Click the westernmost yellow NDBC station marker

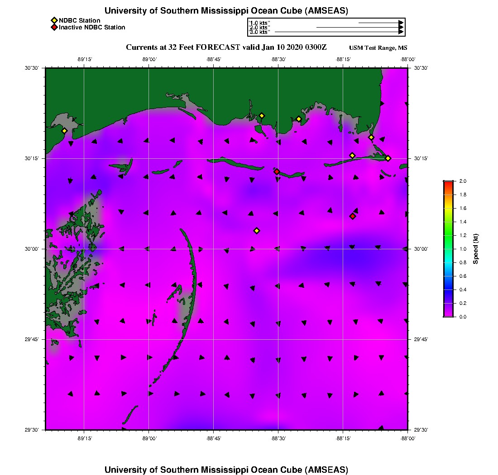tap(64, 131)
